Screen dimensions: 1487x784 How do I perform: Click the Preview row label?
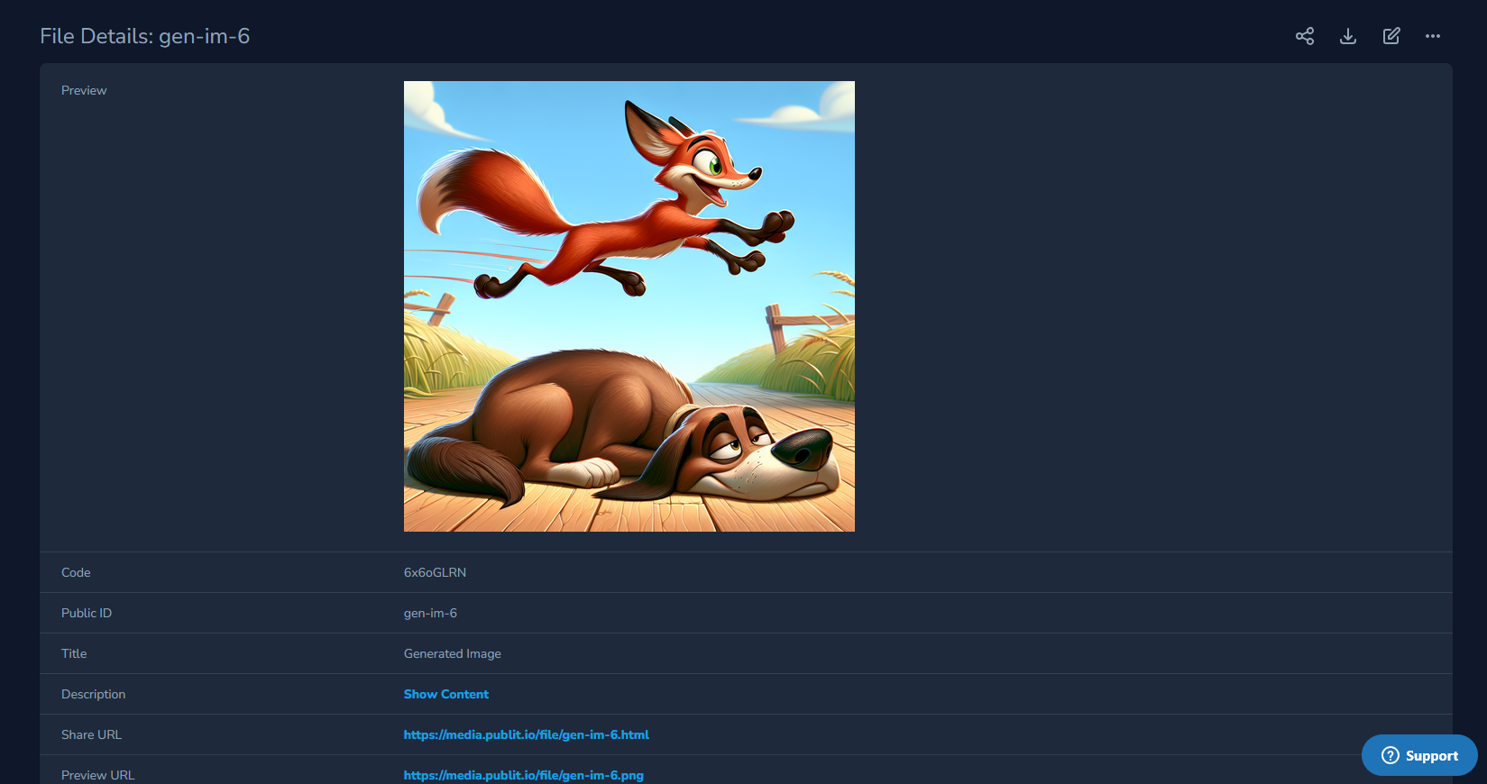pyautogui.click(x=84, y=90)
